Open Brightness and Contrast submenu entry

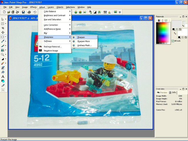(55, 16)
